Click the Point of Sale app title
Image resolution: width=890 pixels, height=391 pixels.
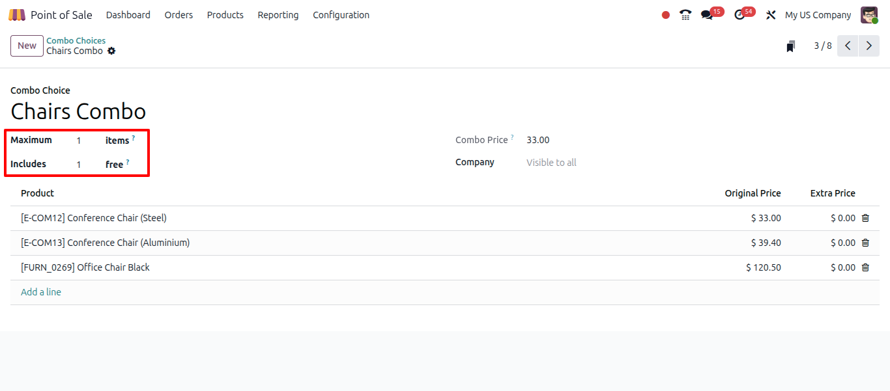point(61,15)
